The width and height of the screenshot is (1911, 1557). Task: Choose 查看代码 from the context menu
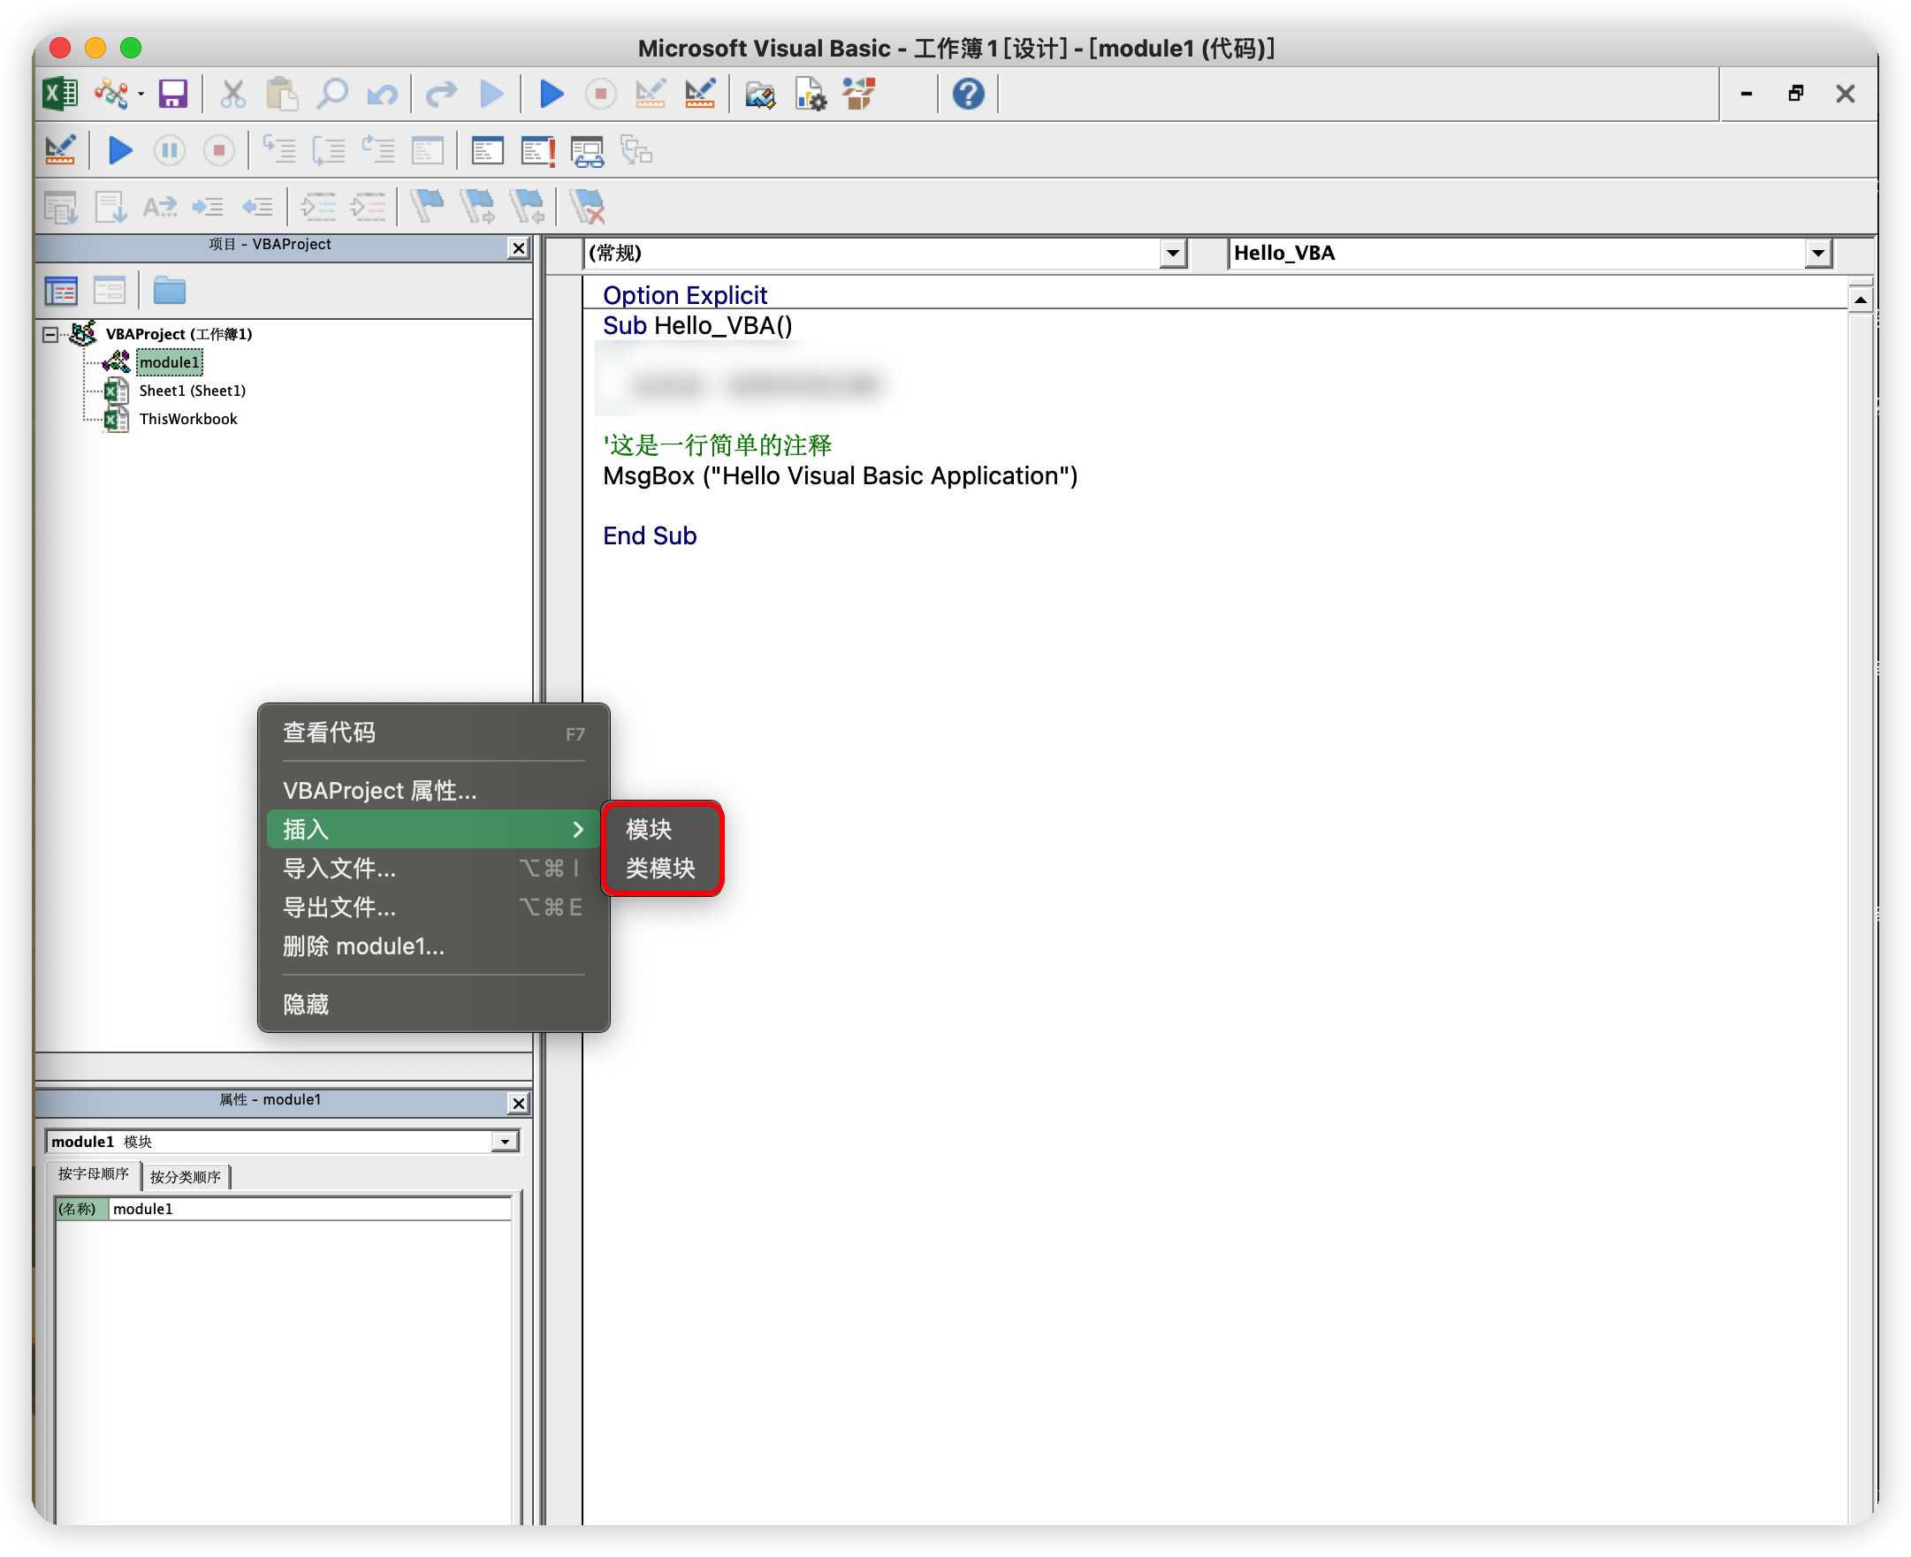coord(433,733)
